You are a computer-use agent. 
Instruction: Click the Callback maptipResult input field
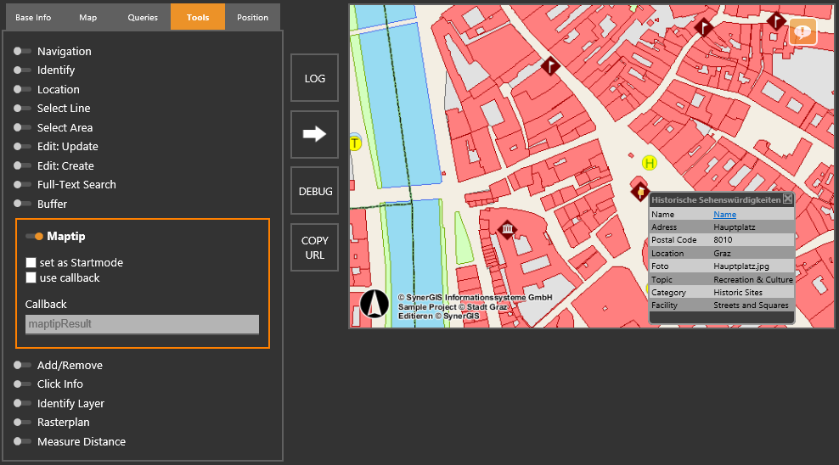[x=143, y=324]
